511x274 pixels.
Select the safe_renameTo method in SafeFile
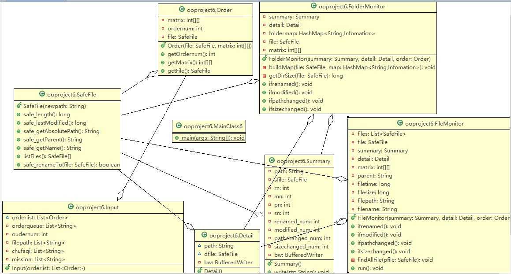tap(72, 165)
